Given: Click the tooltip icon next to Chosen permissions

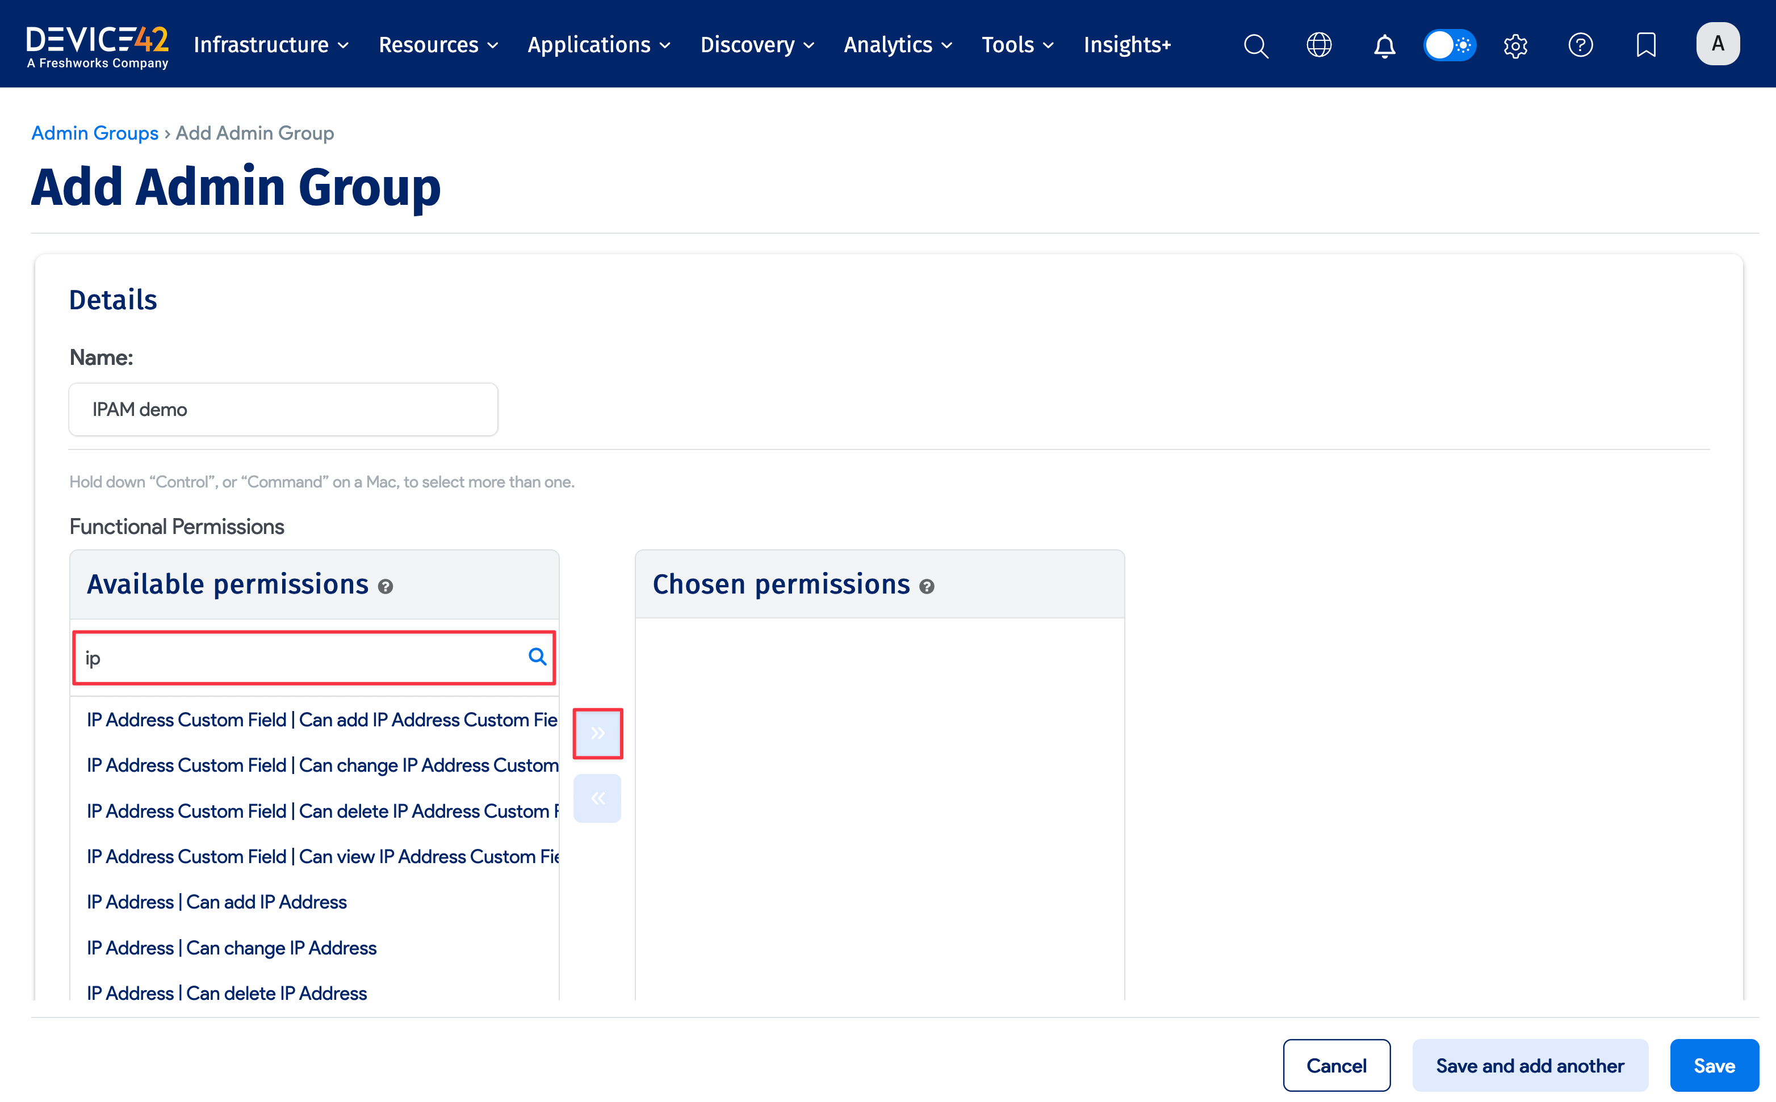Looking at the screenshot, I should (x=927, y=586).
